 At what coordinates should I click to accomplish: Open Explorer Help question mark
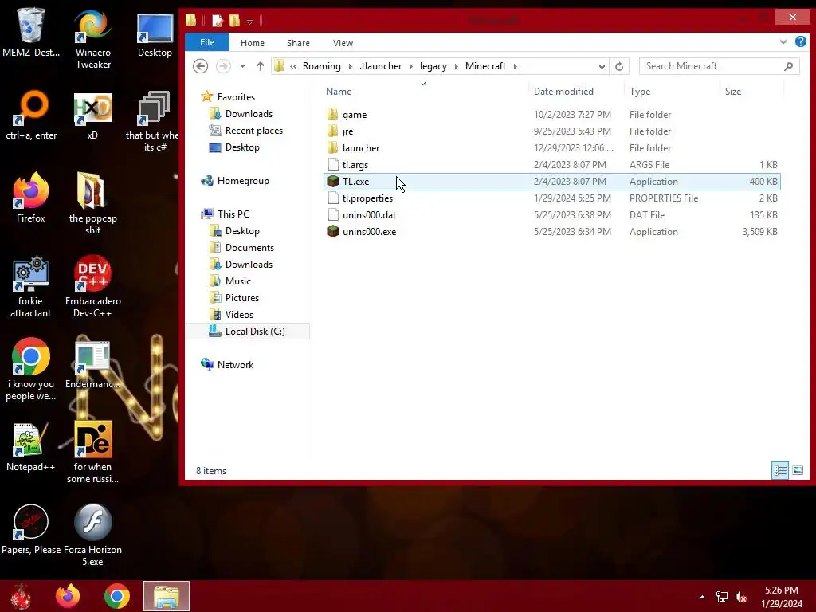point(801,41)
